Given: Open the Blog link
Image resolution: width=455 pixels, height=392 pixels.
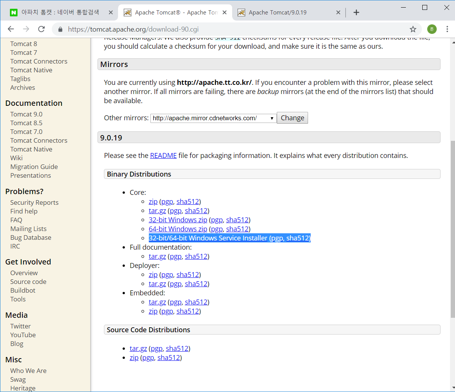Looking at the screenshot, I should 16,344.
